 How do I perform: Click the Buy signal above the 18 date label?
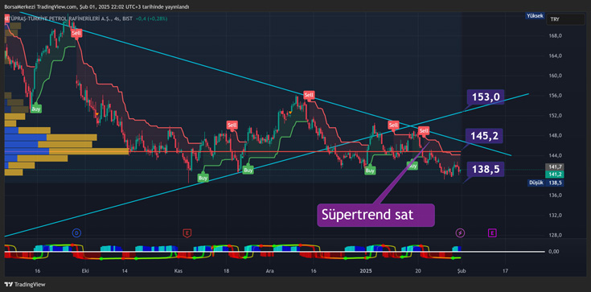pyautogui.click(x=248, y=171)
